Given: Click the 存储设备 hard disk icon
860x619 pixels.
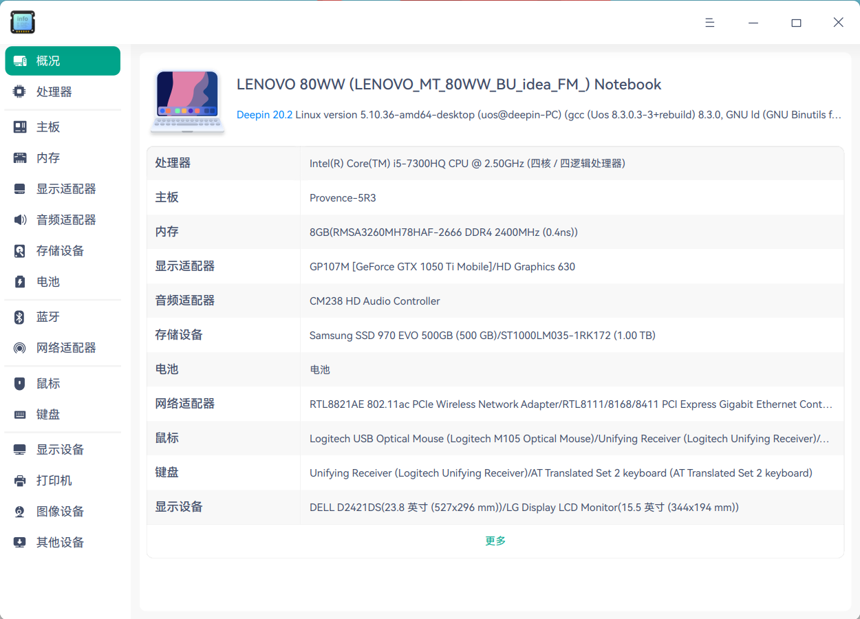Looking at the screenshot, I should [20, 251].
